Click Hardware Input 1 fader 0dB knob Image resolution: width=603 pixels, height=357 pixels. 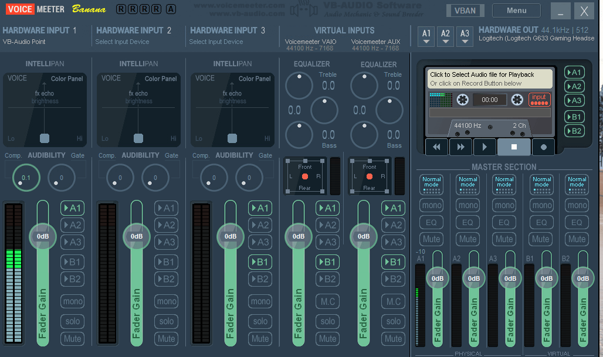click(x=43, y=236)
